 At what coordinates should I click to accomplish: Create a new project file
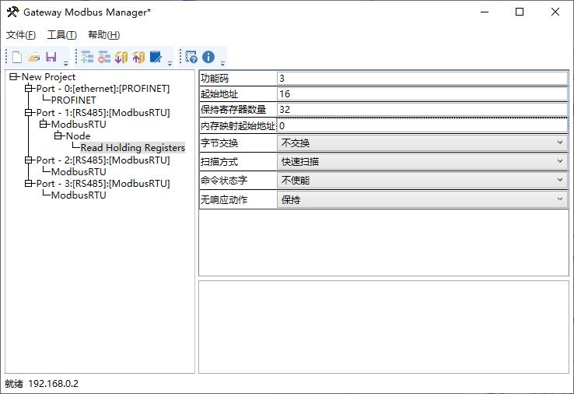pos(17,57)
